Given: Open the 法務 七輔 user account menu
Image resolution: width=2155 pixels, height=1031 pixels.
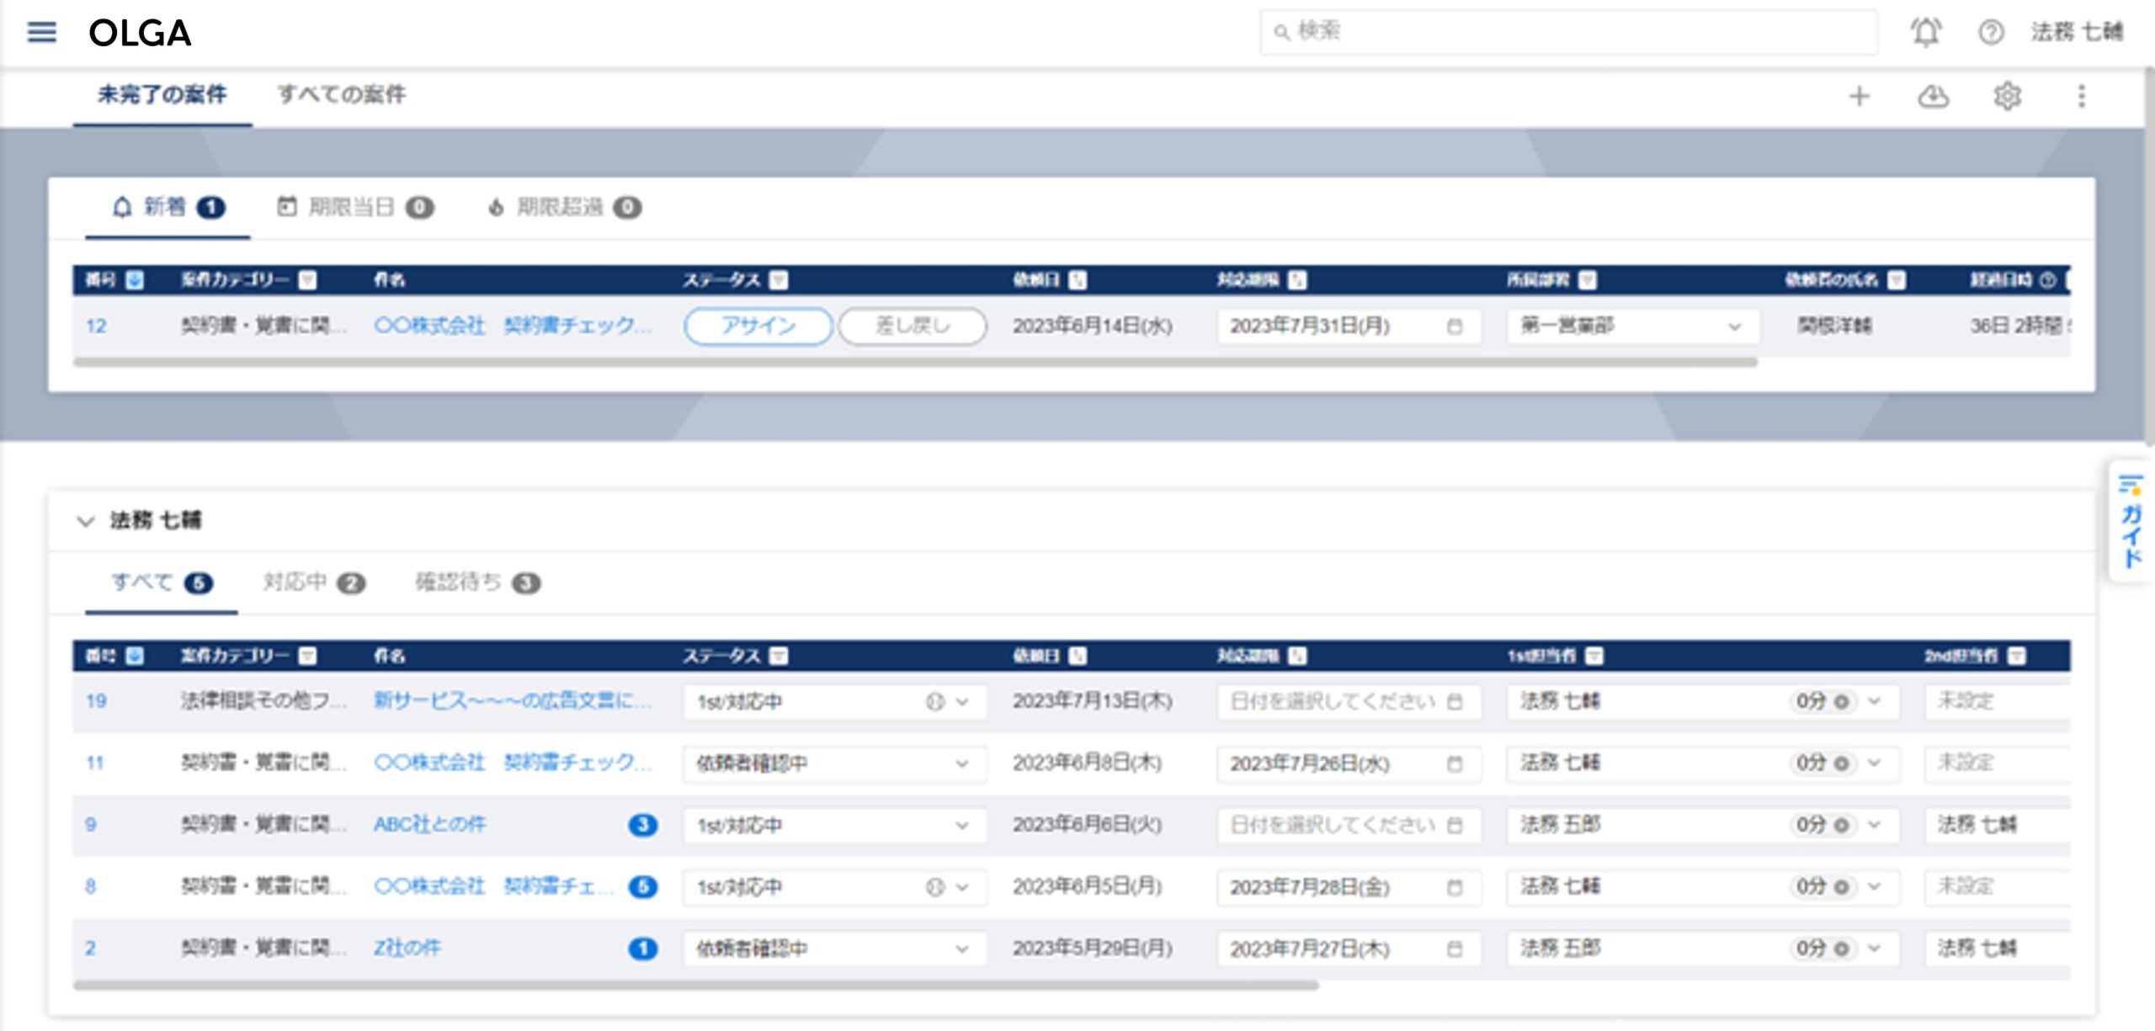Looking at the screenshot, I should 2077,32.
